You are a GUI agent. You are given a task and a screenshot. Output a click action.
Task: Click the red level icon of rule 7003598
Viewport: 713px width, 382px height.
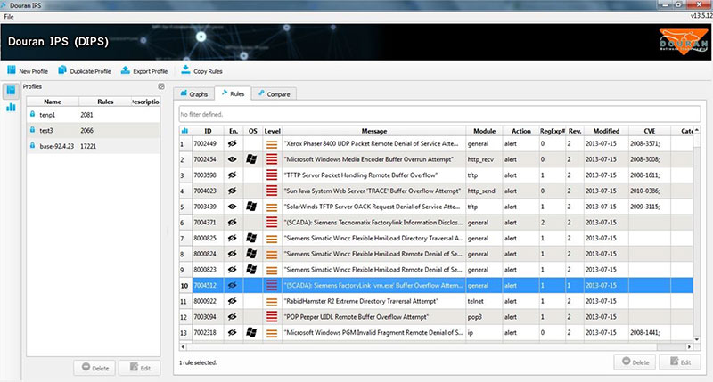[x=272, y=175]
